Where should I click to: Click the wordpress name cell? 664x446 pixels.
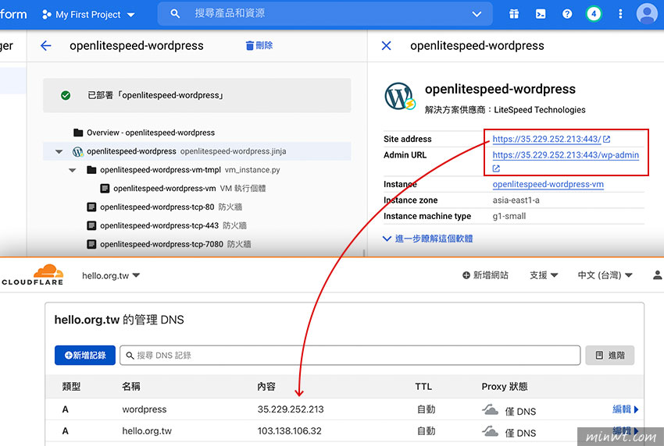(x=145, y=409)
